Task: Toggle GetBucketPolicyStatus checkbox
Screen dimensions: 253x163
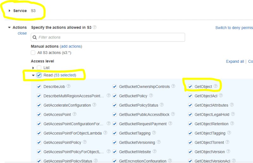Action: (x=114, y=105)
